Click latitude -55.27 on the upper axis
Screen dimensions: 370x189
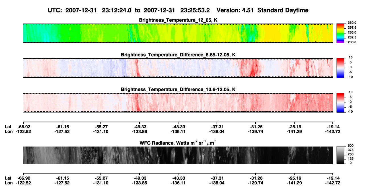[101, 127]
